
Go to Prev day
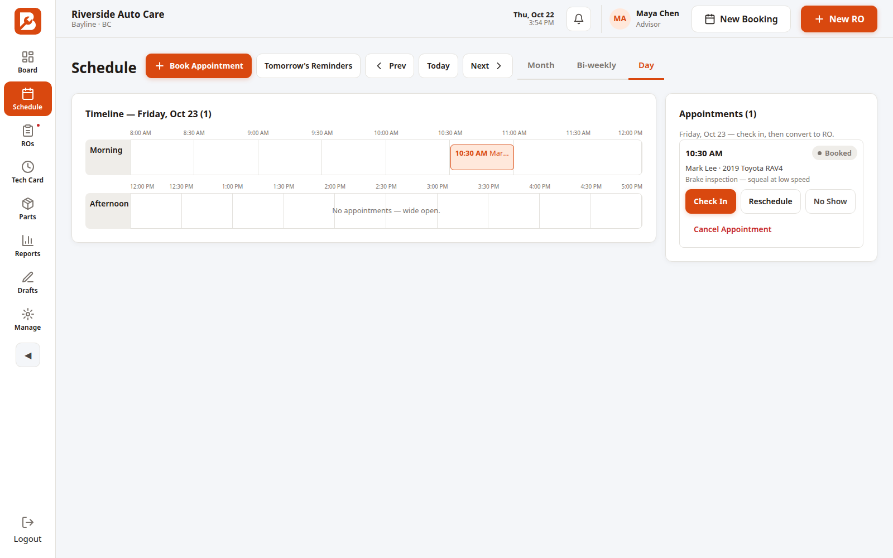pyautogui.click(x=390, y=66)
